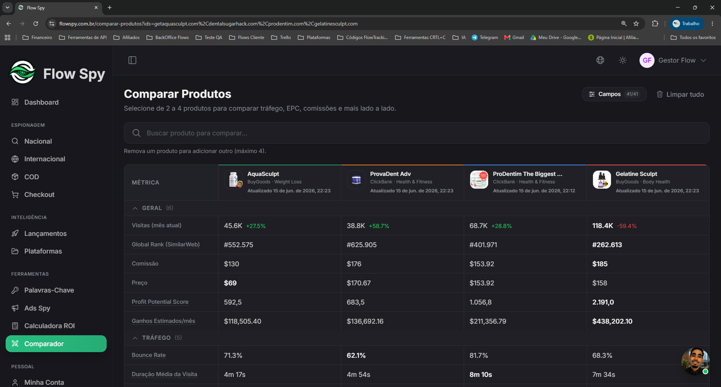Screen dimensions: 721x387
Task: Click Duração Média da Visita label
Action: click(164, 374)
